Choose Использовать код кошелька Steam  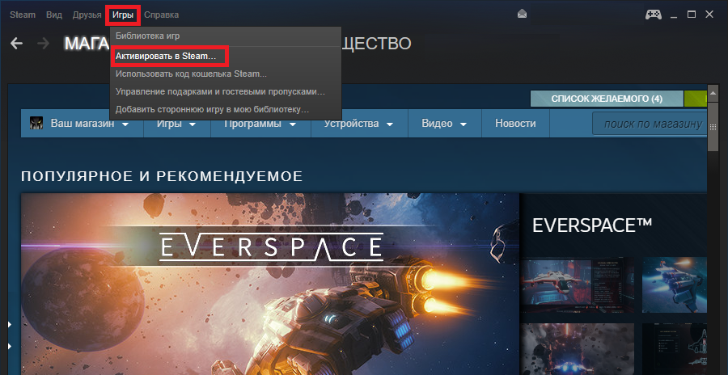(x=191, y=74)
